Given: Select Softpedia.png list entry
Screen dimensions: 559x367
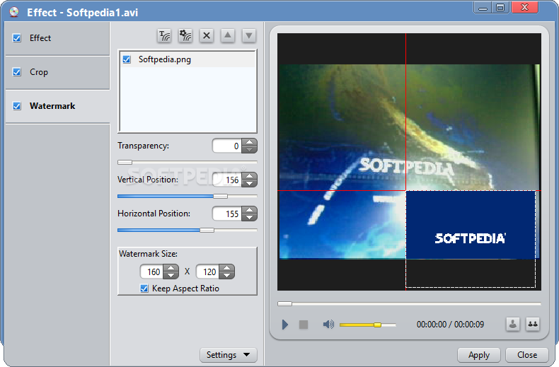Looking at the screenshot, I should (188, 59).
